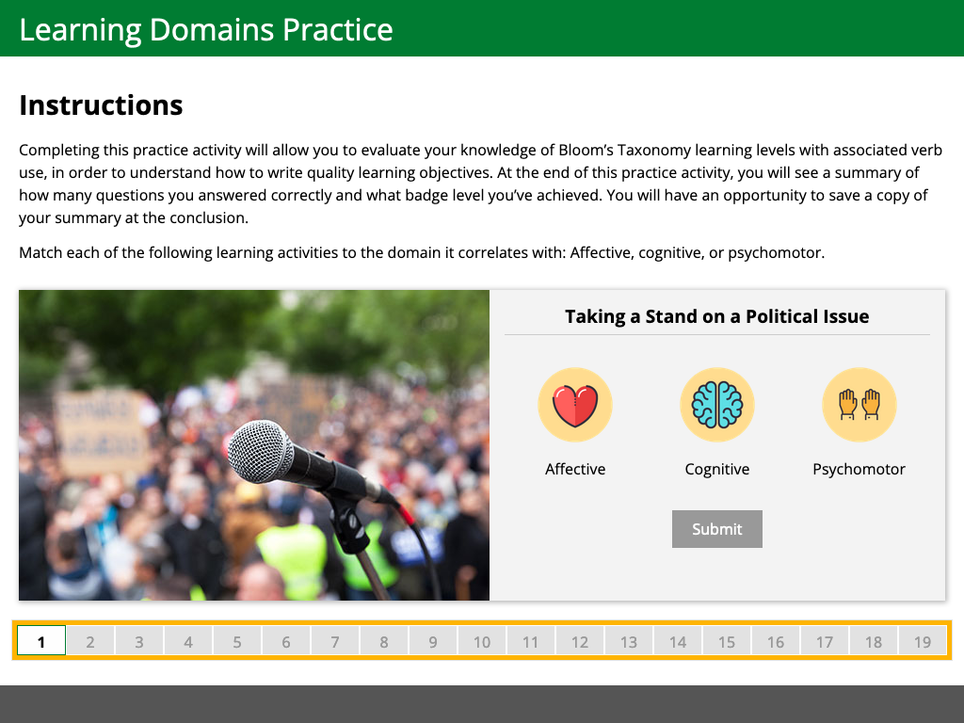Click the Psychomotor text label
Screen dimensions: 964x723
pyautogui.click(x=859, y=469)
